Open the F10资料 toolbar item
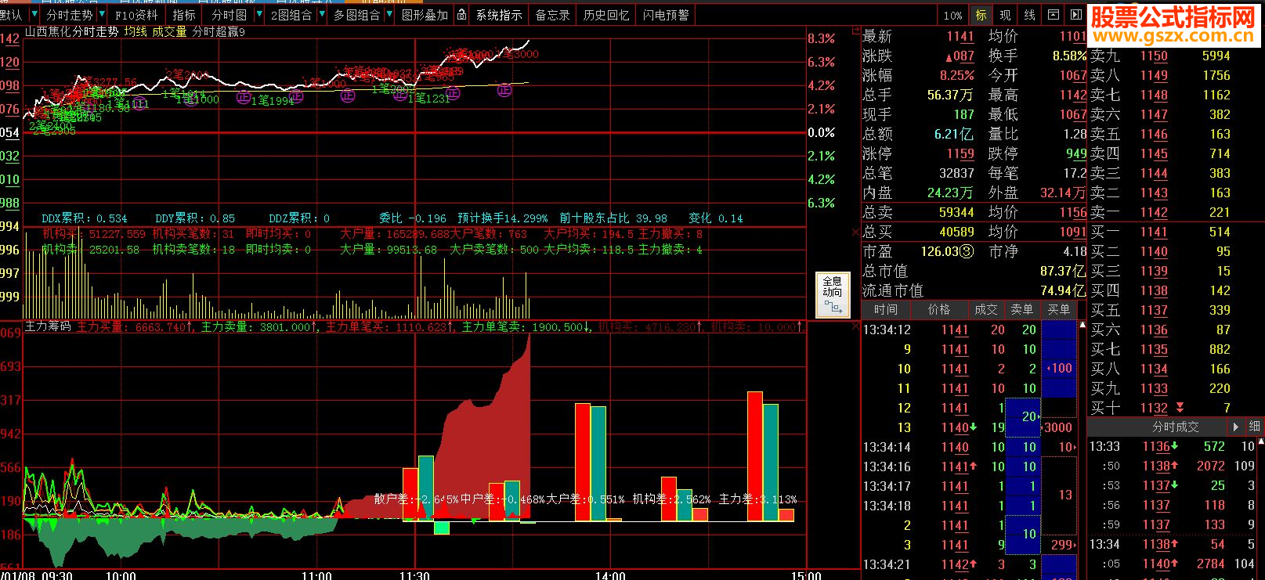This screenshot has width=1265, height=580. (x=136, y=15)
